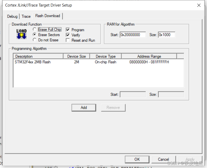Click the Apply button
The image size is (207, 168).
coord(190,159)
